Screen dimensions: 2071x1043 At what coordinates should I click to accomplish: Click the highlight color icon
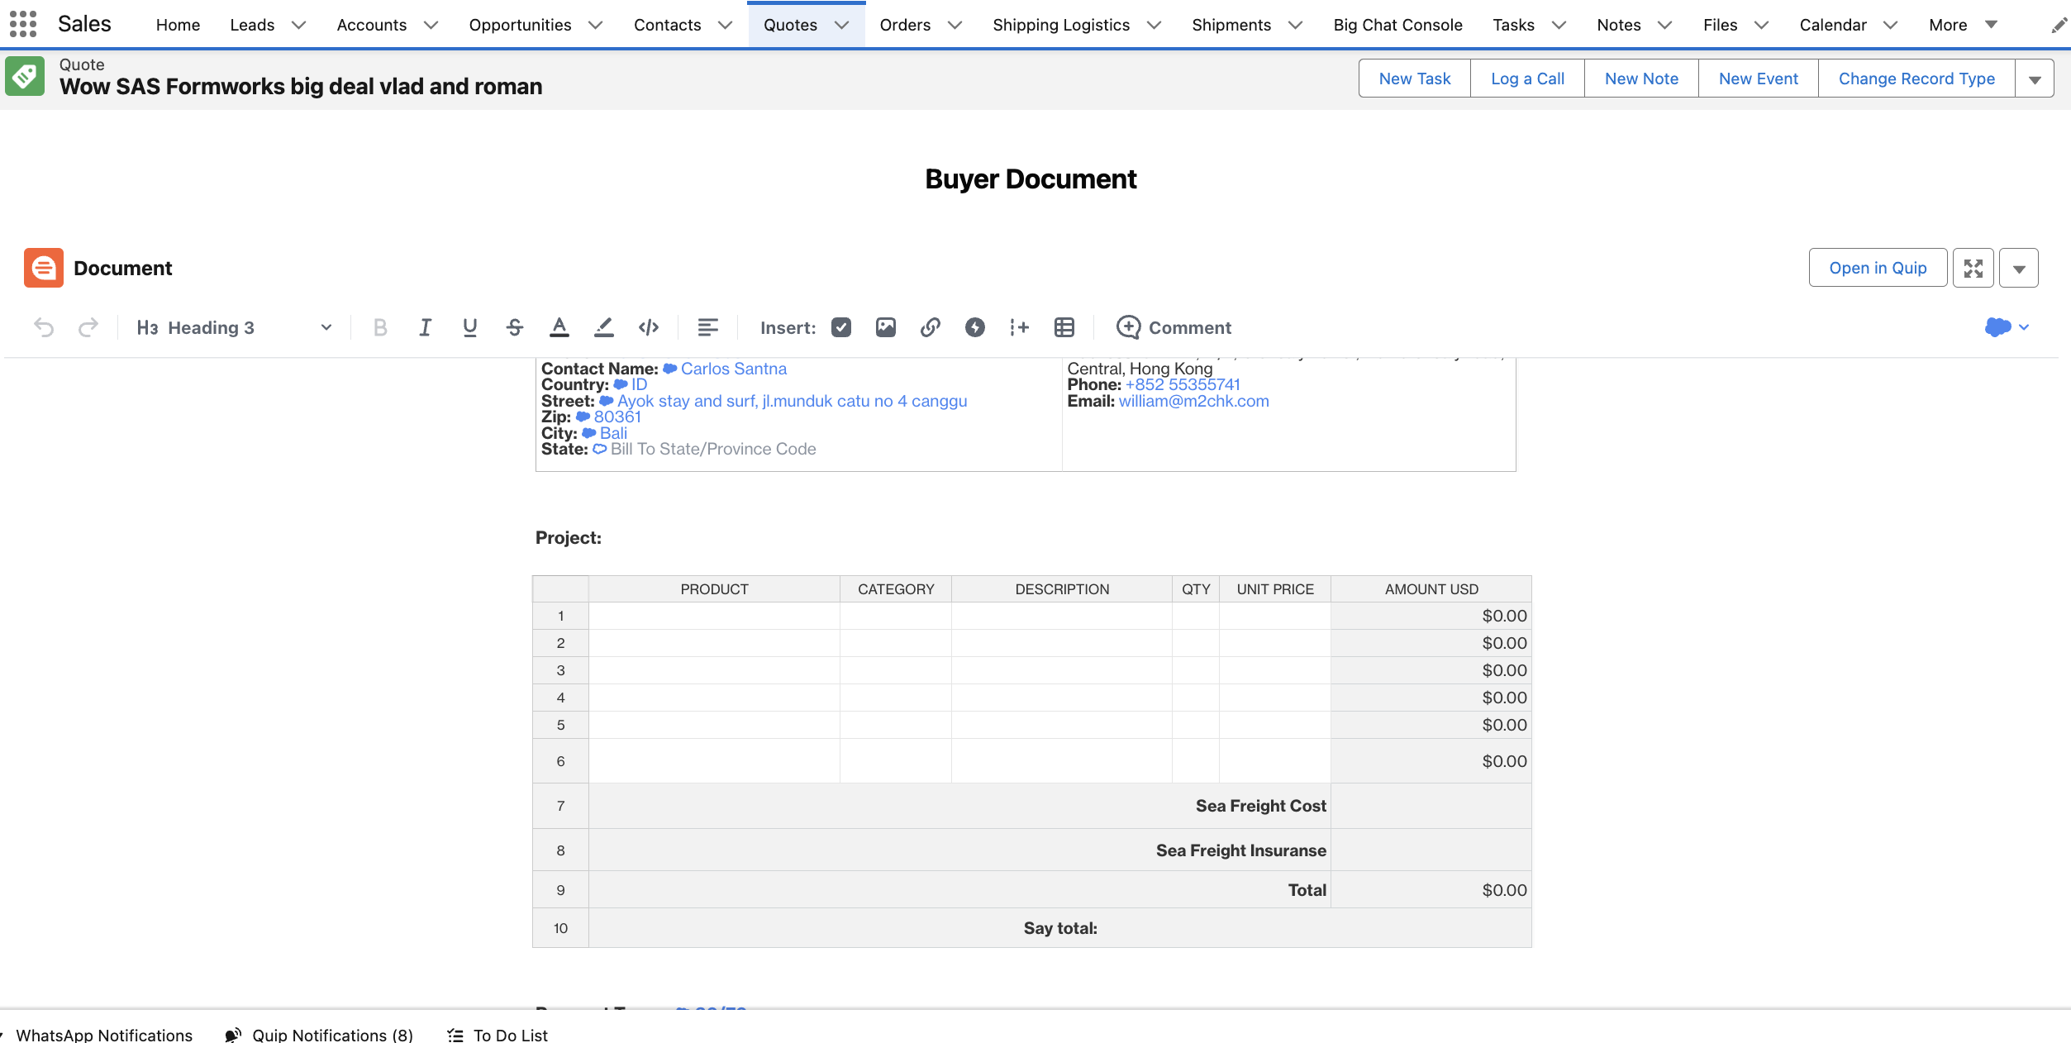[x=604, y=327]
